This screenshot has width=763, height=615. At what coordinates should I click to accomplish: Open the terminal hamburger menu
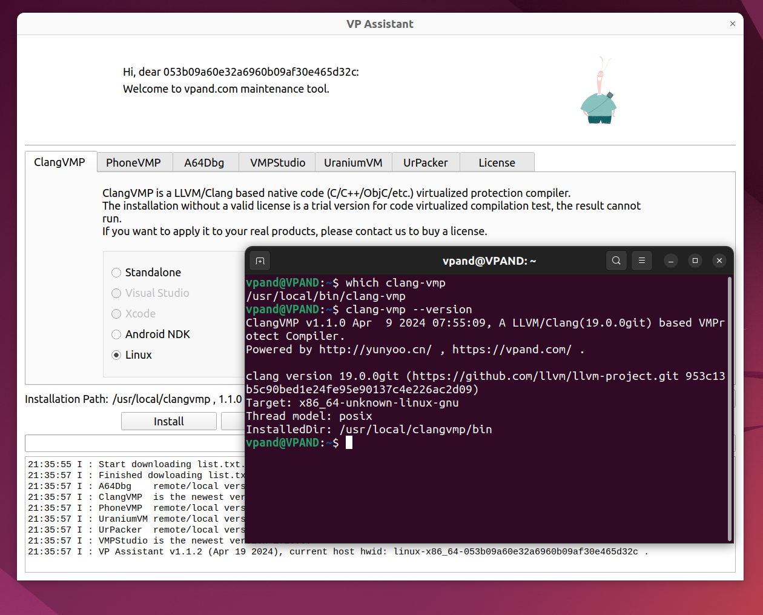tap(642, 261)
